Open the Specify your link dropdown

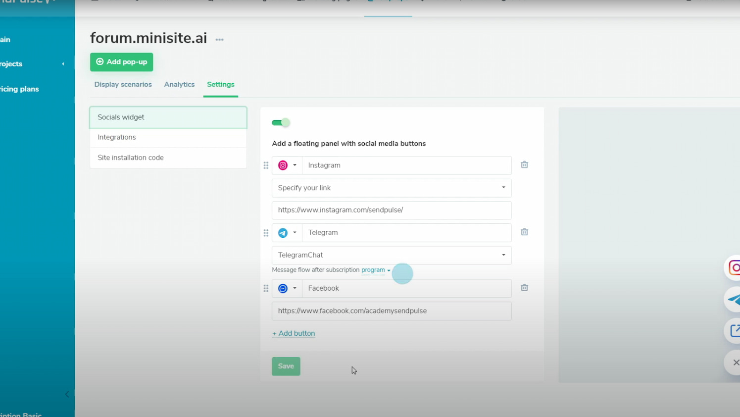tap(391, 188)
